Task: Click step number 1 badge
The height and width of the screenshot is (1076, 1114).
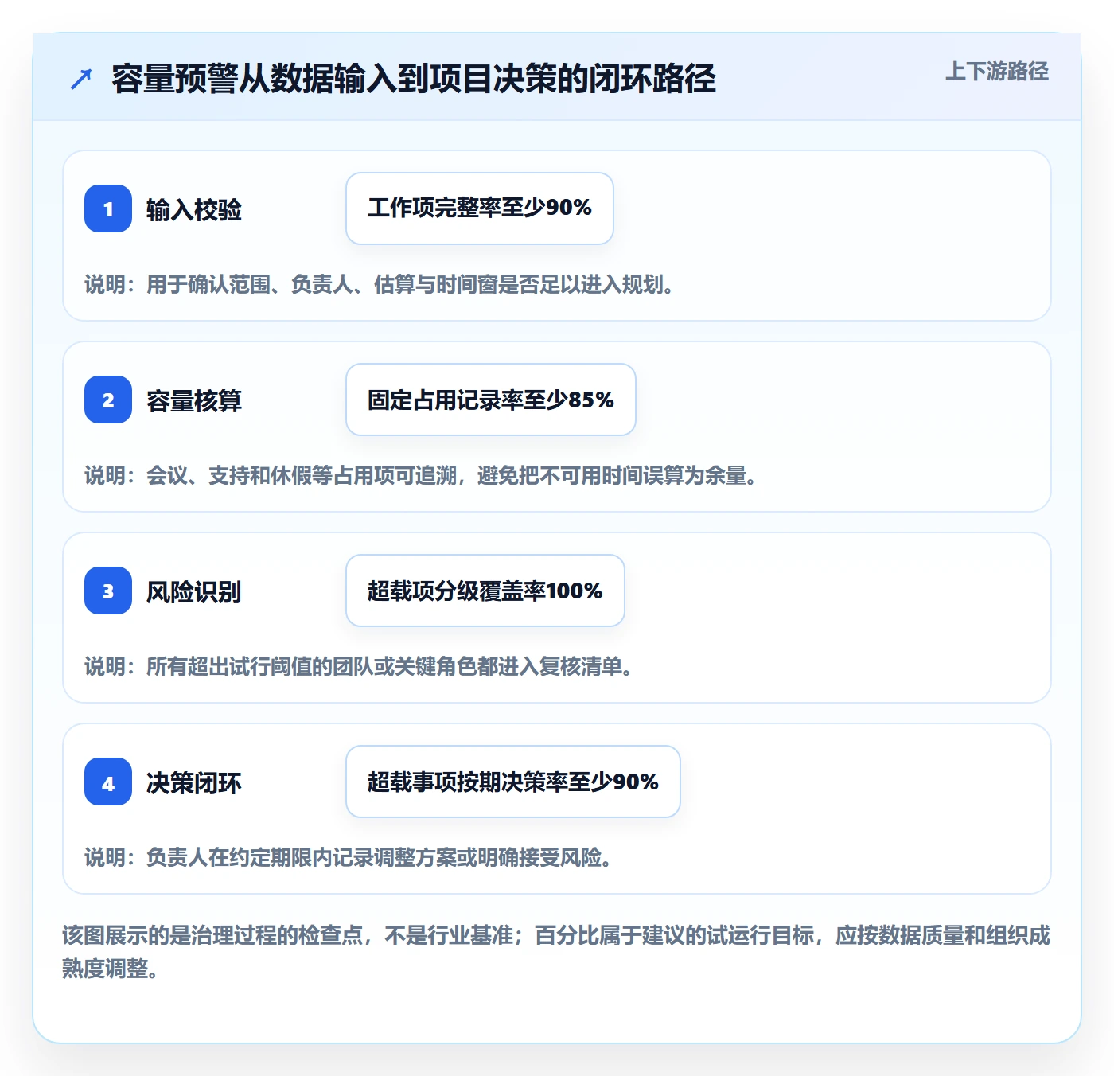Action: point(108,209)
